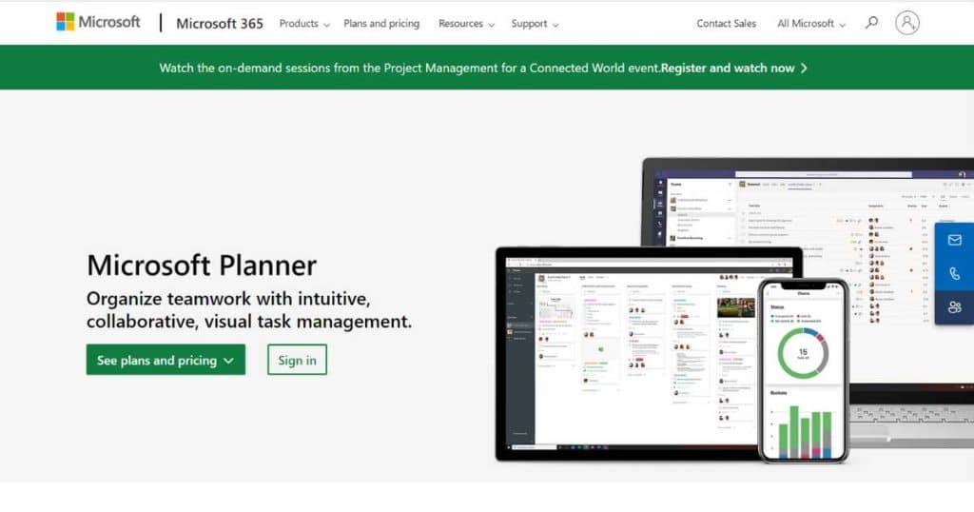Click the phone charts screenshot image
This screenshot has height=512, width=974.
point(803,371)
